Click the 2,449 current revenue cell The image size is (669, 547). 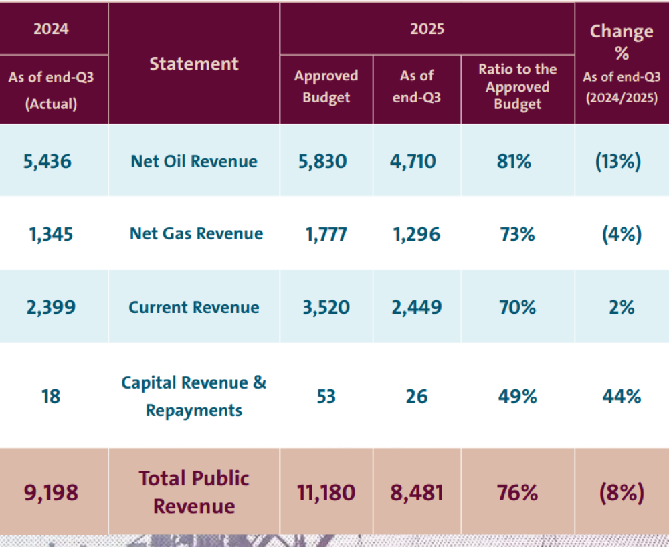[x=417, y=308]
